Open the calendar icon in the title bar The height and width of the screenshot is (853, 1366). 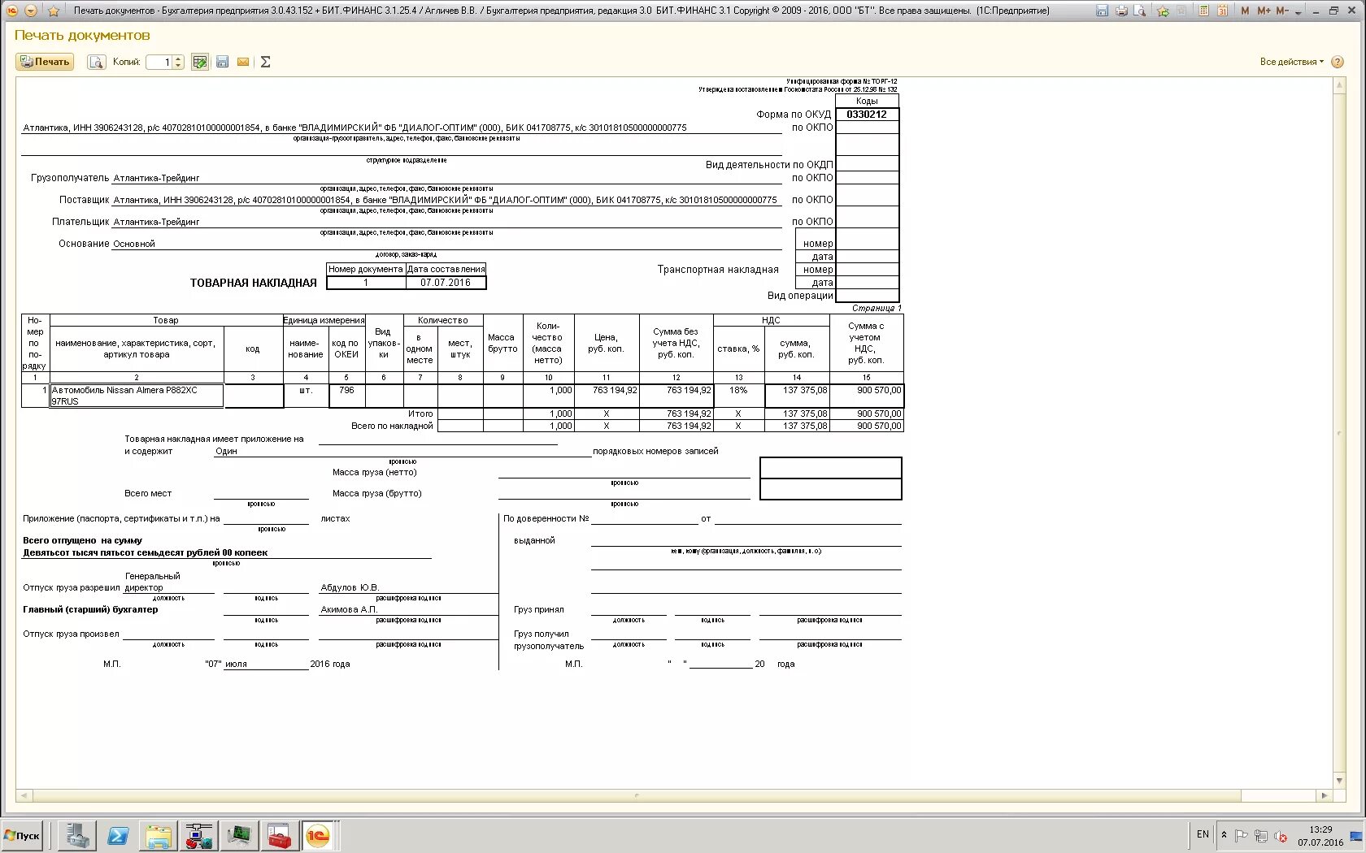click(1222, 11)
